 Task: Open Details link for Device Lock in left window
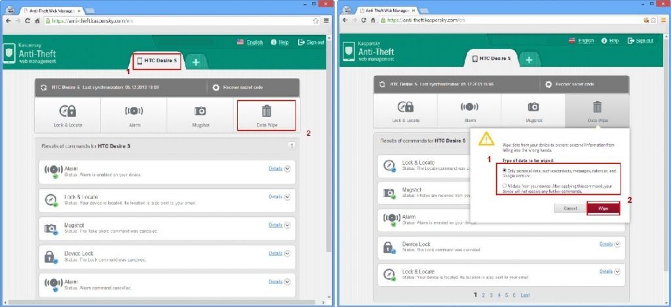(x=275, y=253)
